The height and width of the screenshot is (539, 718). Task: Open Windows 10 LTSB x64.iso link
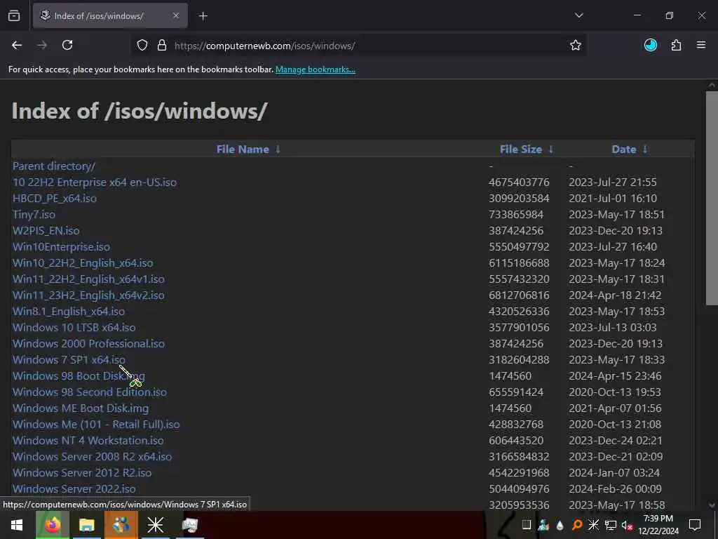pos(74,327)
